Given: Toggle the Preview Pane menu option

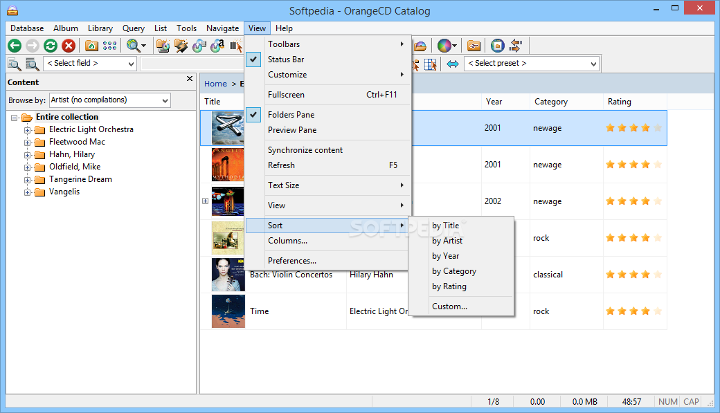Looking at the screenshot, I should 328,130.
